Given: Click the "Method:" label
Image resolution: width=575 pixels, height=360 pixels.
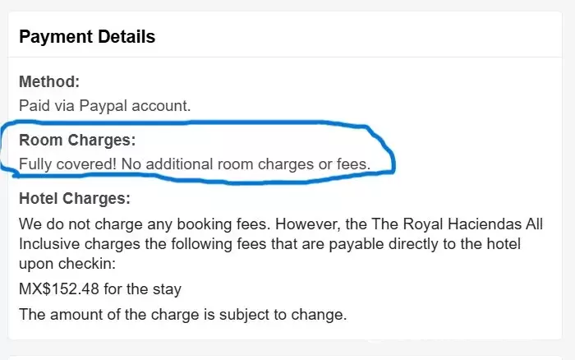Looking at the screenshot, I should (49, 82).
